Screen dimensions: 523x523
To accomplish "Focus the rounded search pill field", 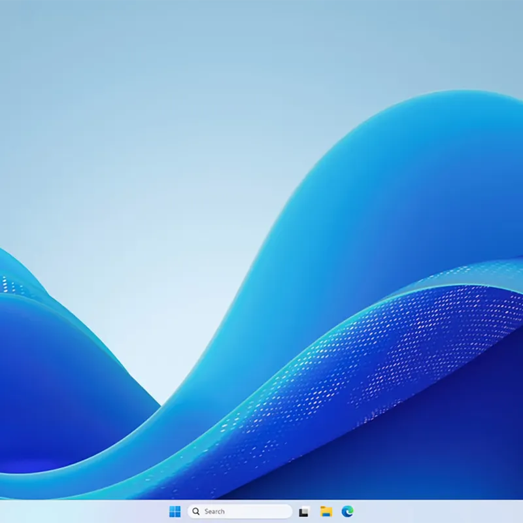I will 239,511.
